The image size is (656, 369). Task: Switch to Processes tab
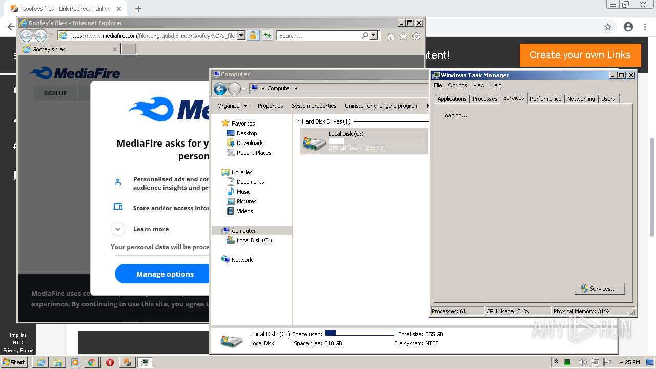(x=485, y=99)
